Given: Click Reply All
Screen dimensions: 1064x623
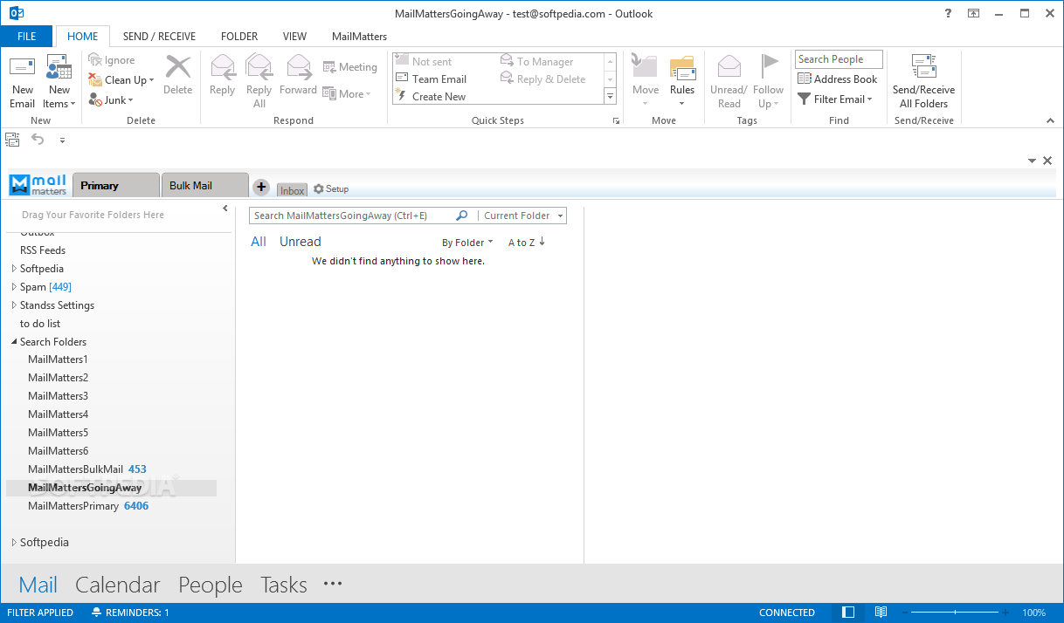Looking at the screenshot, I should (259, 82).
